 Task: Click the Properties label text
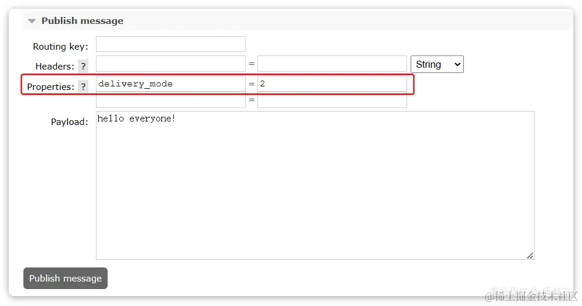pyautogui.click(x=50, y=86)
